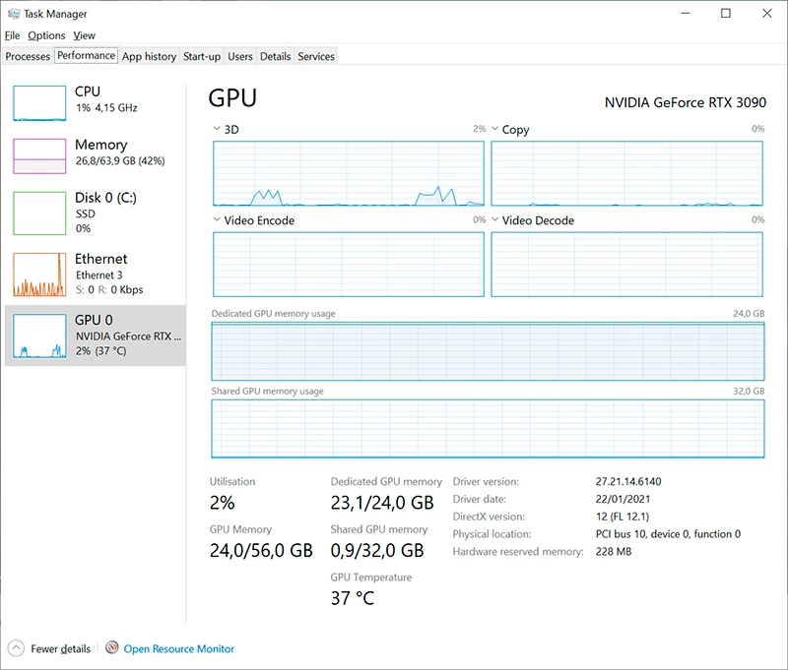Open the File menu
The image size is (788, 670).
(x=12, y=35)
